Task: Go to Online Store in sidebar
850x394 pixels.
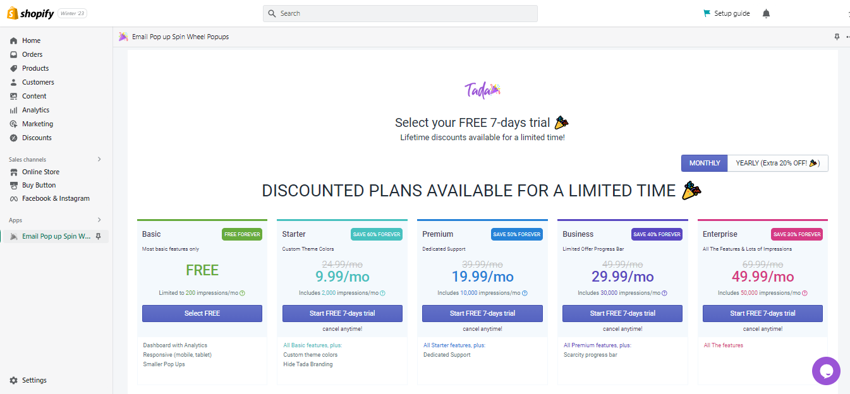Action: (40, 172)
